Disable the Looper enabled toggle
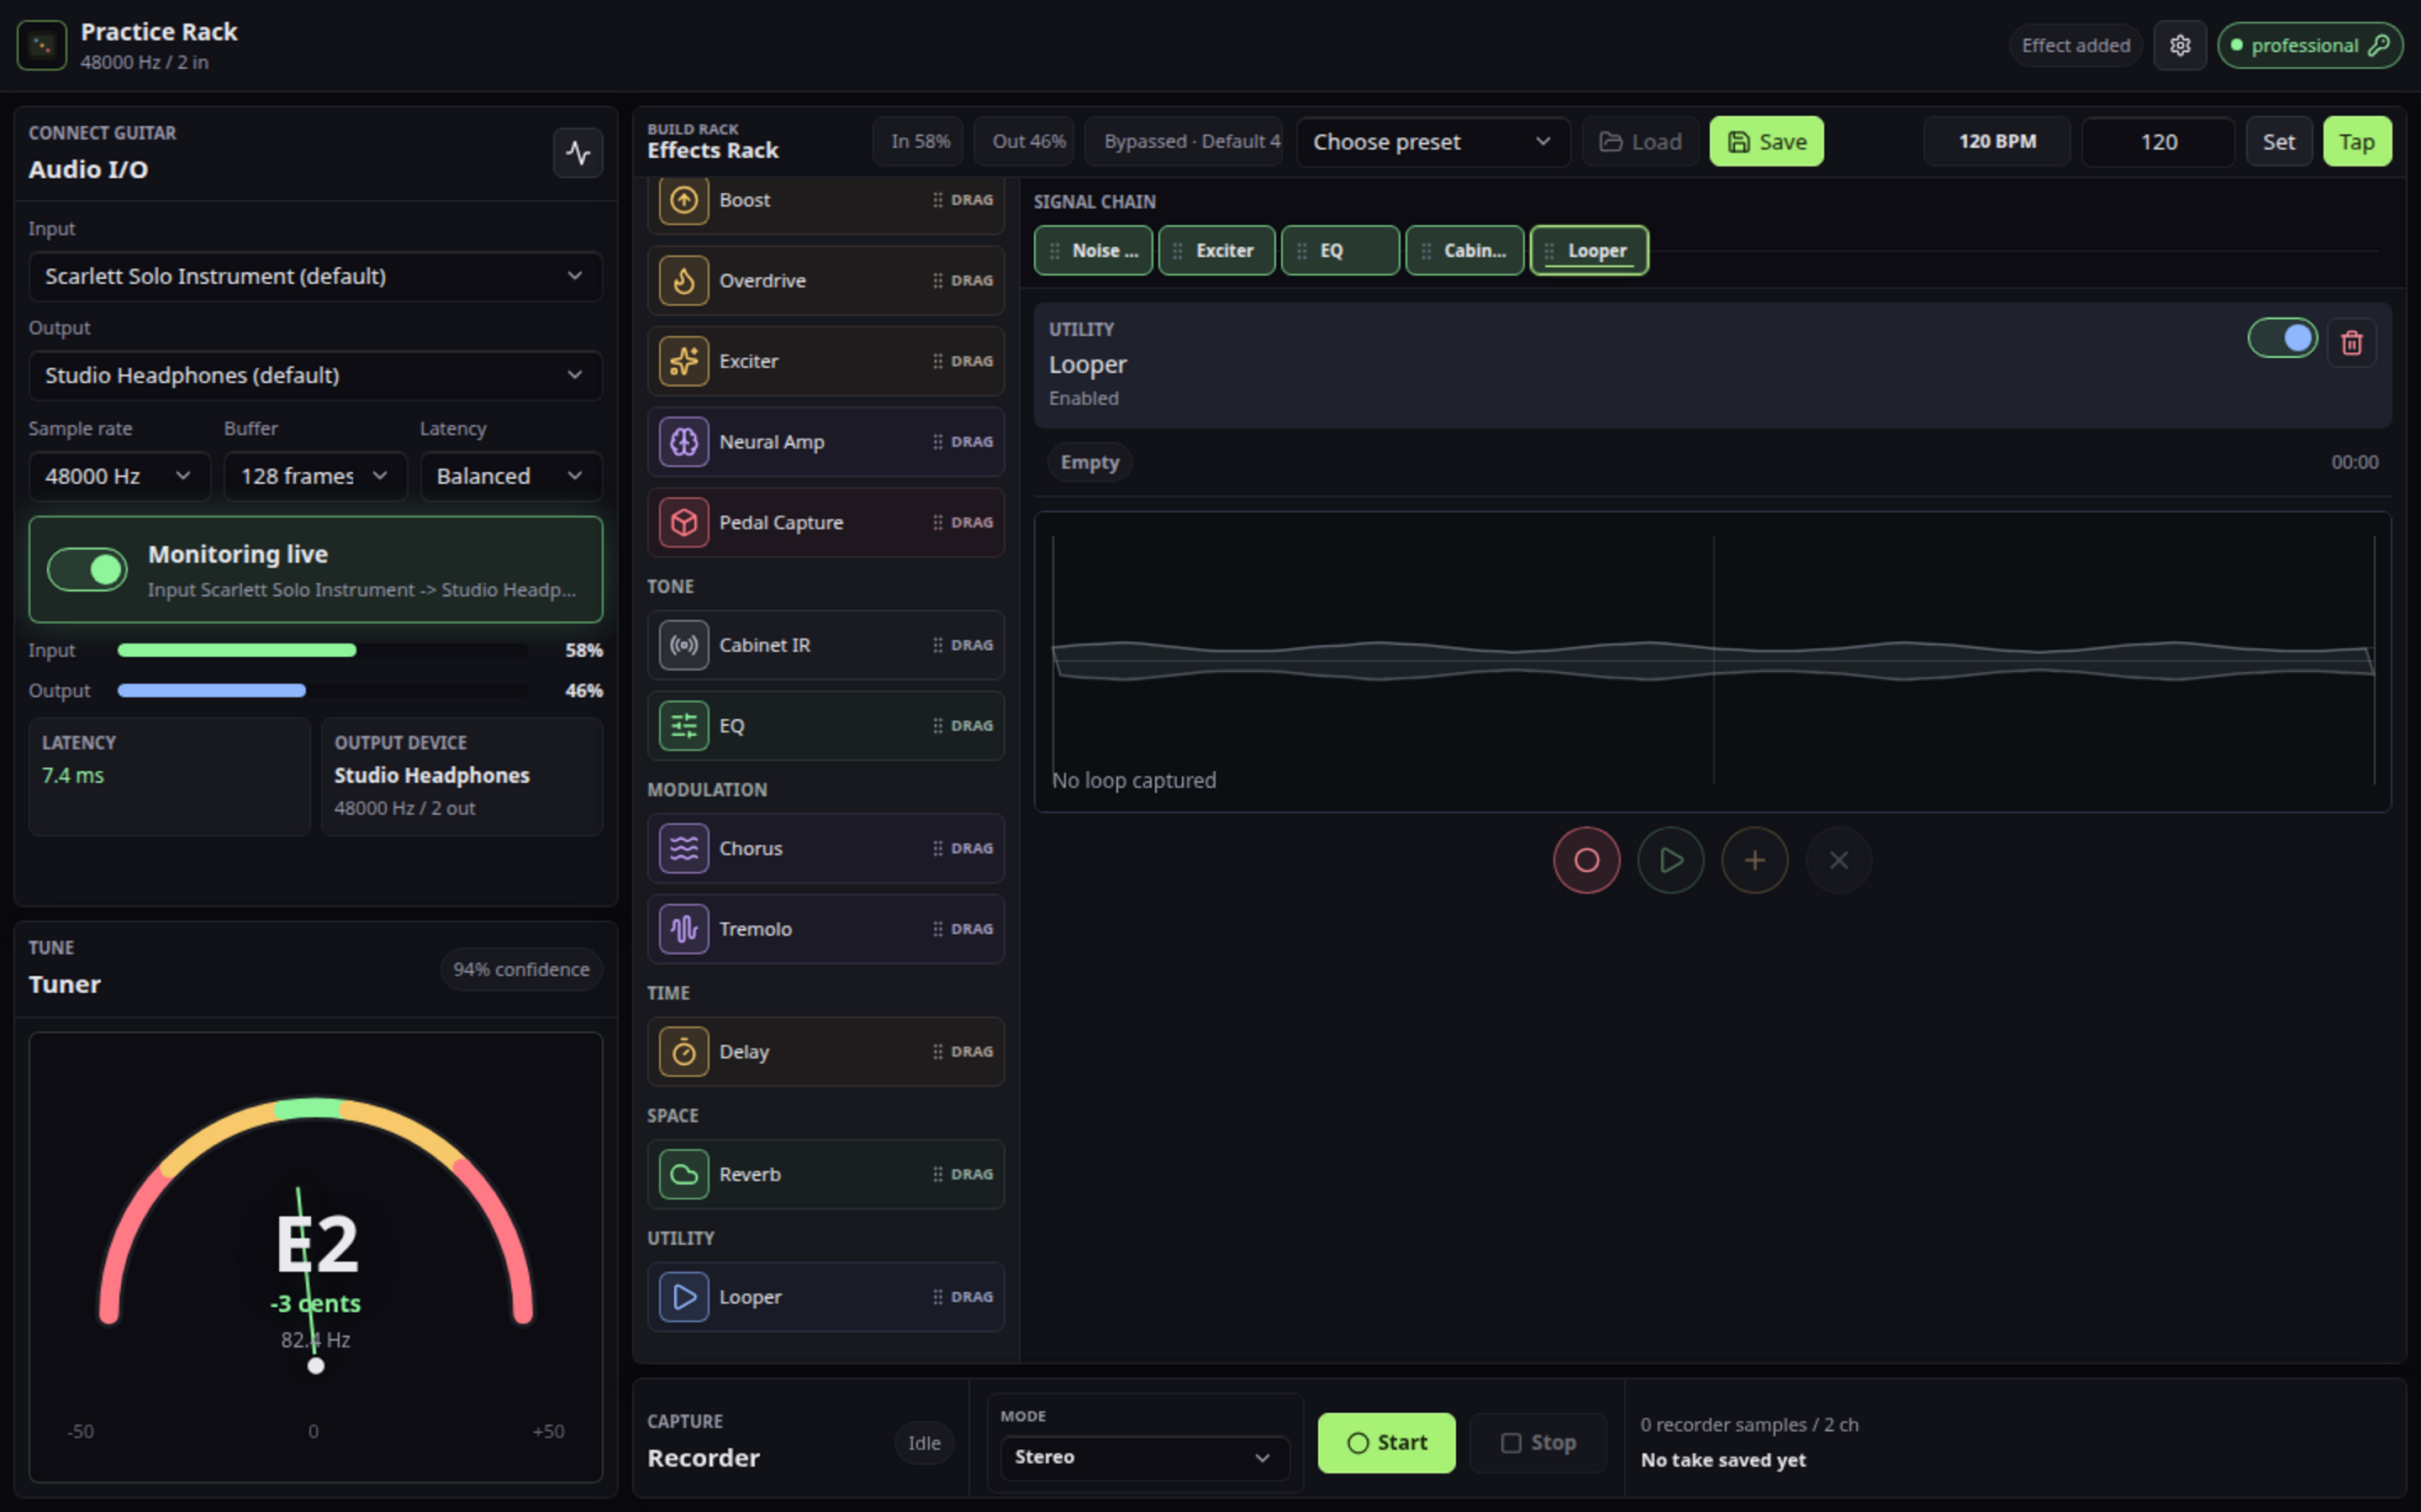The width and height of the screenshot is (2421, 1512). [x=2282, y=338]
